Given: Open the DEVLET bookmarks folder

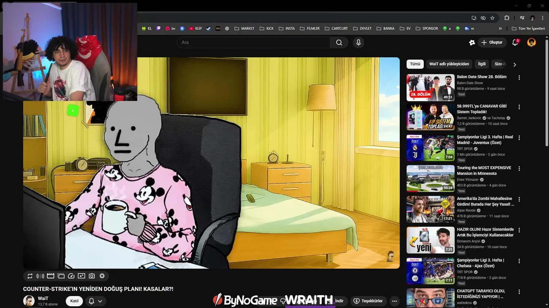Looking at the screenshot, I should 362,29.
